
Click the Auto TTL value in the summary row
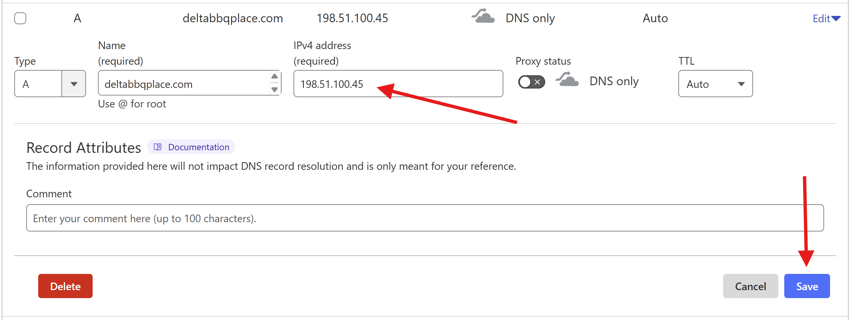[655, 18]
